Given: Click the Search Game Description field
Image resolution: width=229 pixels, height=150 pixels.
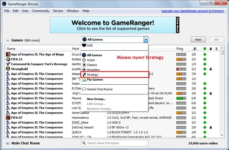Looking at the screenshot, I should coord(114,143).
